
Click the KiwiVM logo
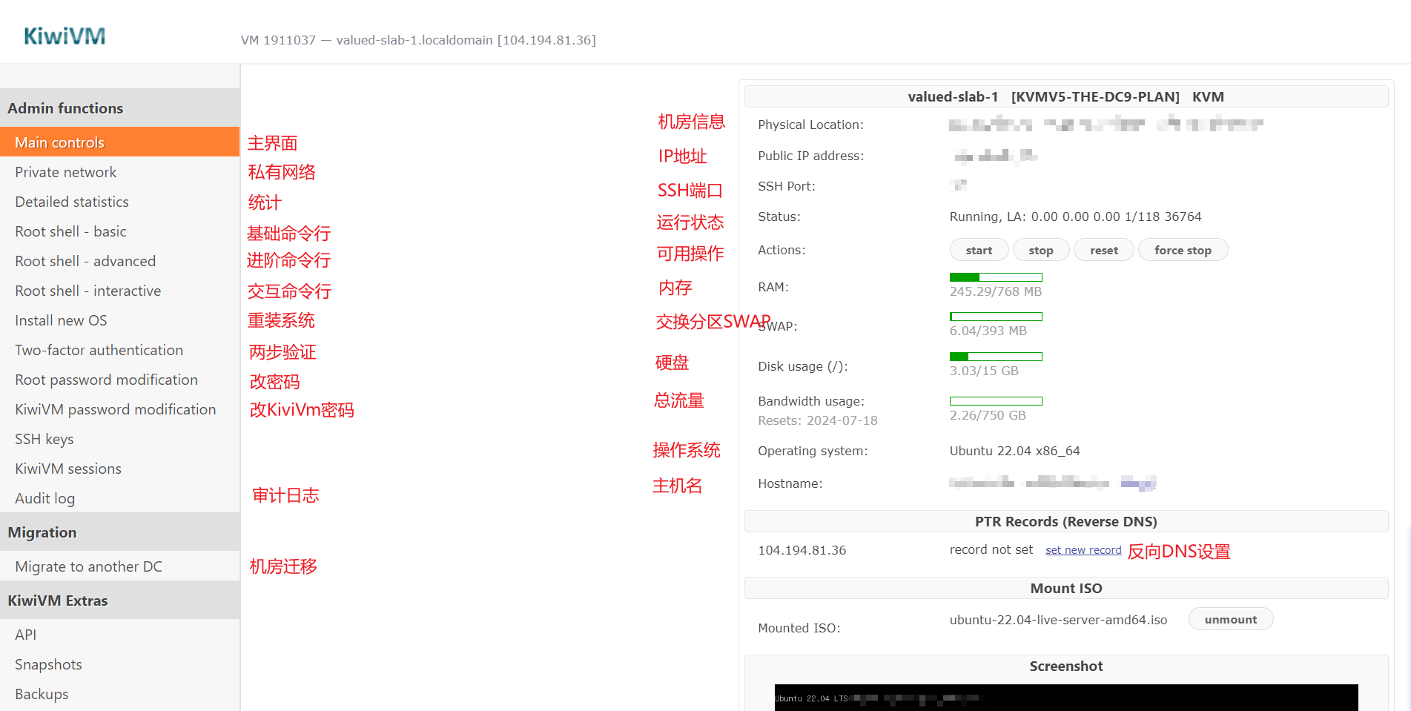65,36
